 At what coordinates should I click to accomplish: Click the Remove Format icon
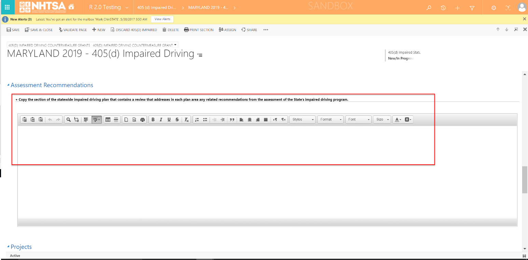[x=186, y=120]
